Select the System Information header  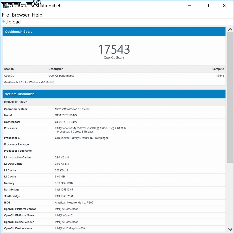click(114, 94)
